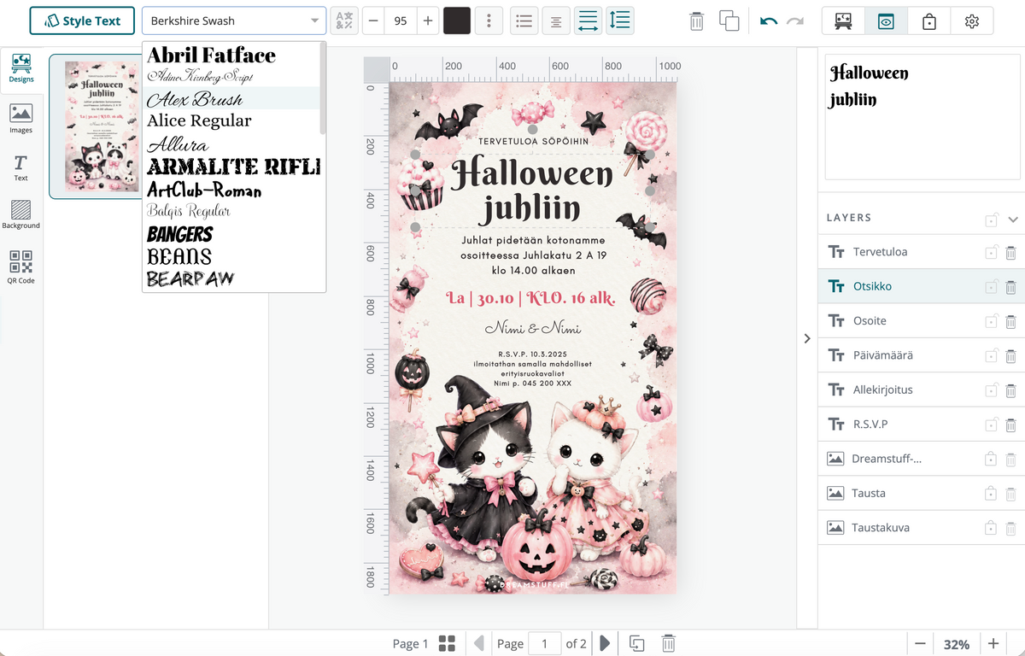Viewport: 1025px width, 656px height.
Task: Open the settings gear
Action: tap(972, 20)
